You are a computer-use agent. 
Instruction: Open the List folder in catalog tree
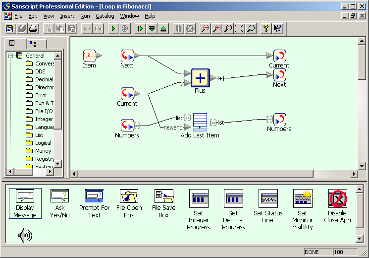(35, 135)
